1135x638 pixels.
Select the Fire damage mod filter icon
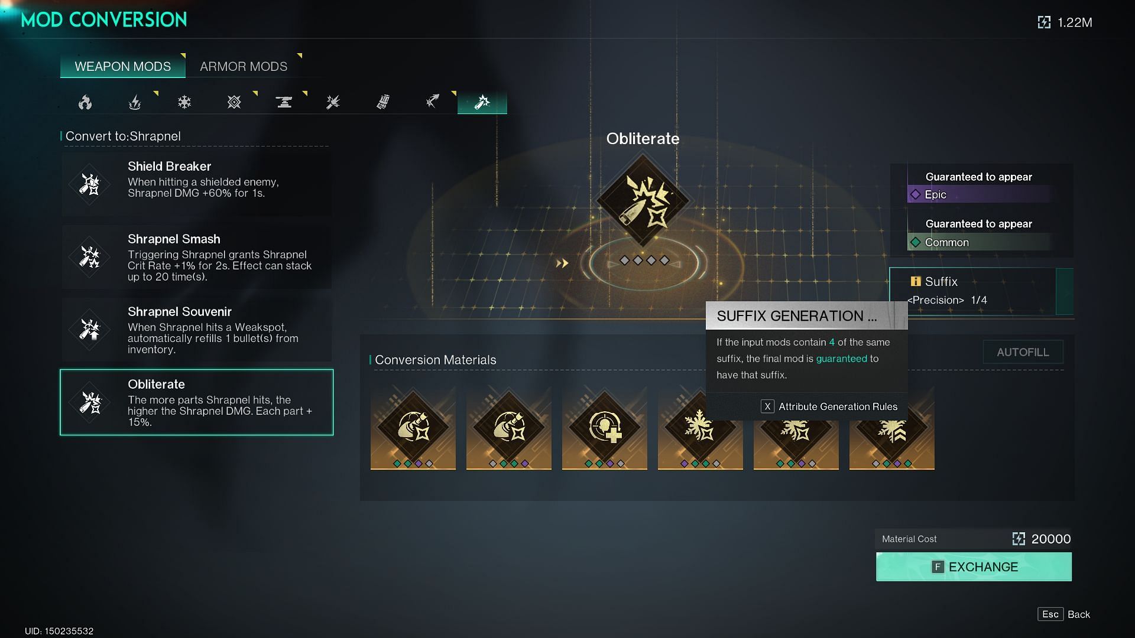85,102
